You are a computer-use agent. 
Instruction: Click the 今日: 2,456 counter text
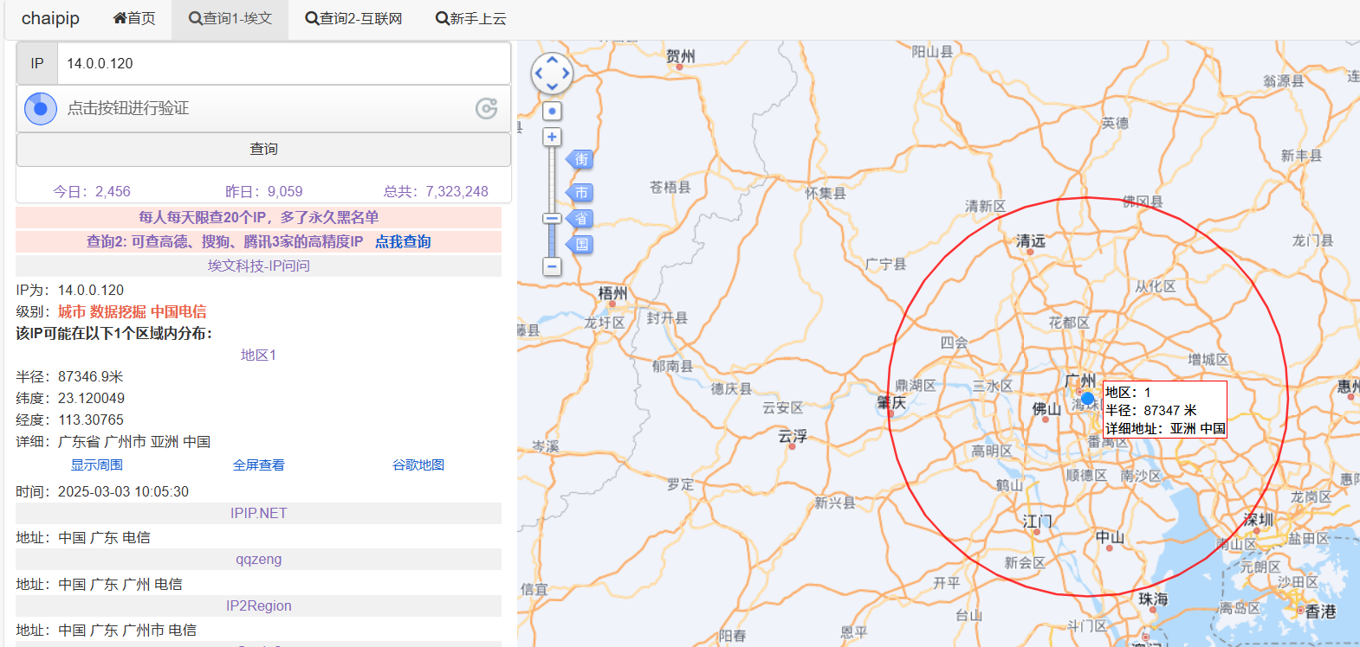92,191
